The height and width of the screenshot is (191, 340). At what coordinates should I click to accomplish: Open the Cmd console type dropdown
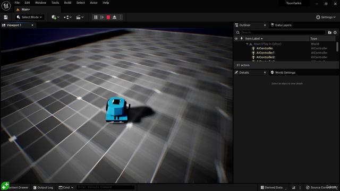(66, 187)
